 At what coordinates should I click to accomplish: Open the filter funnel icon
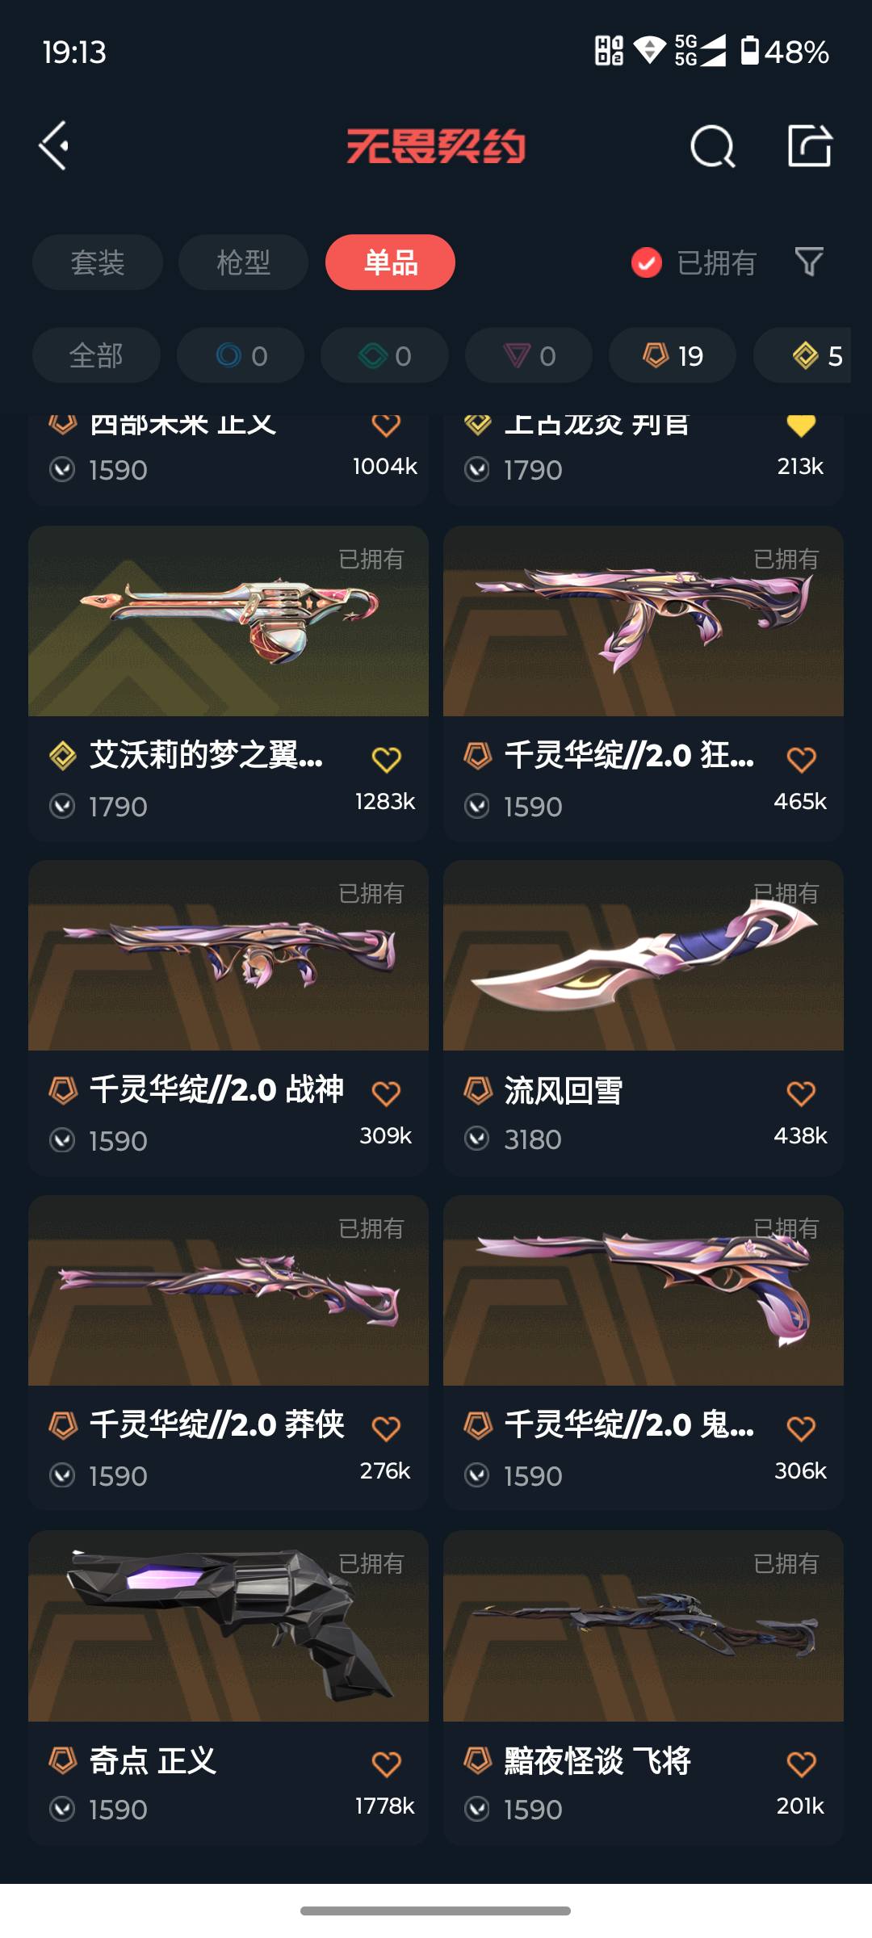pyautogui.click(x=809, y=262)
